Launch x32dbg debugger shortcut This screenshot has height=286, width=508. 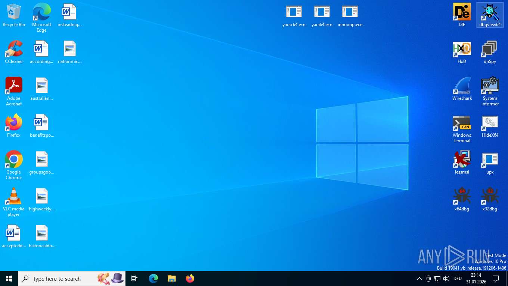tap(490, 200)
